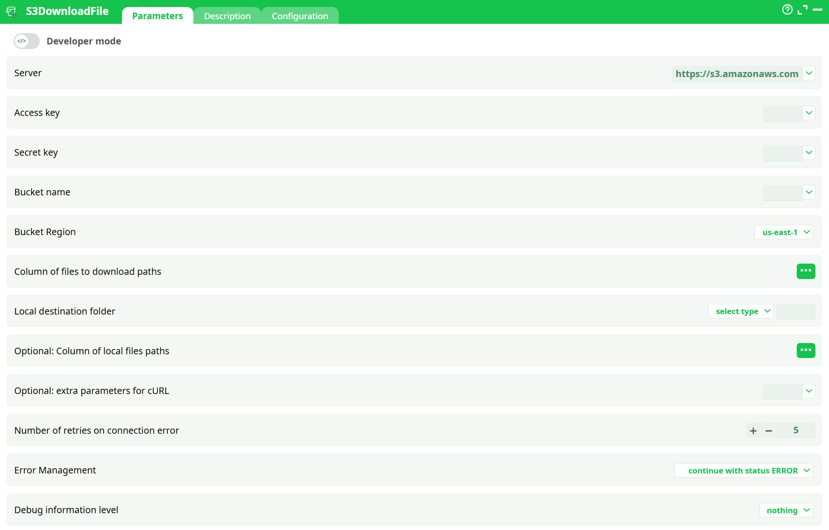
Task: Enable Developer mode
Action: click(26, 41)
